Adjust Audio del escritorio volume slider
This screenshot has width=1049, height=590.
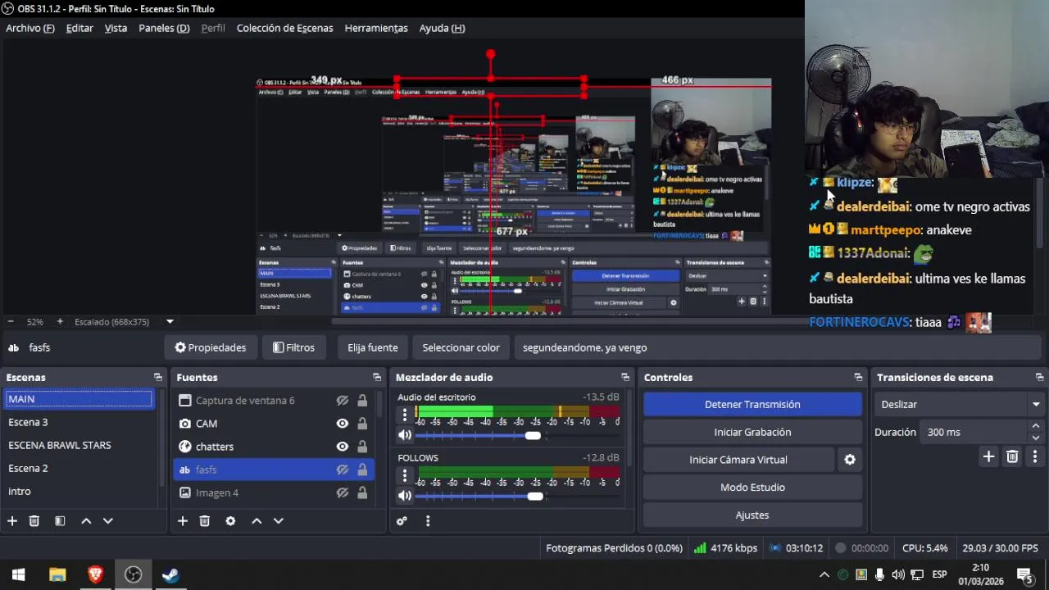[x=533, y=436]
